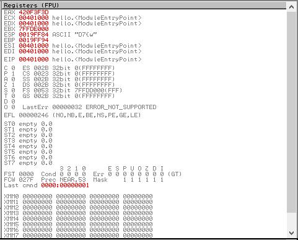
Task: Click the vertical scrollbar thumb
Action: pos(291,112)
